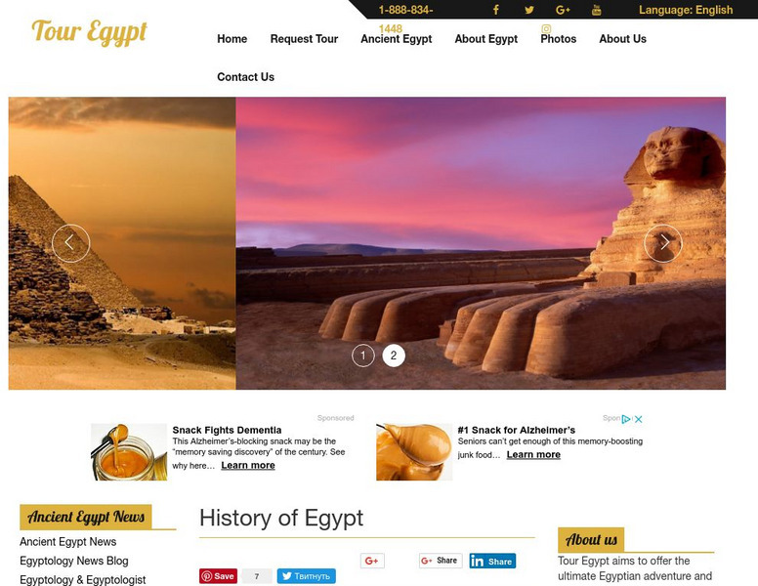The height and width of the screenshot is (586, 758).
Task: Open the AdChoices triangle icon
Action: [x=626, y=419]
